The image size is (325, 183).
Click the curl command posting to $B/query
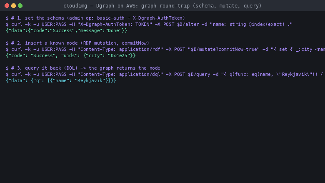(x=165, y=74)
